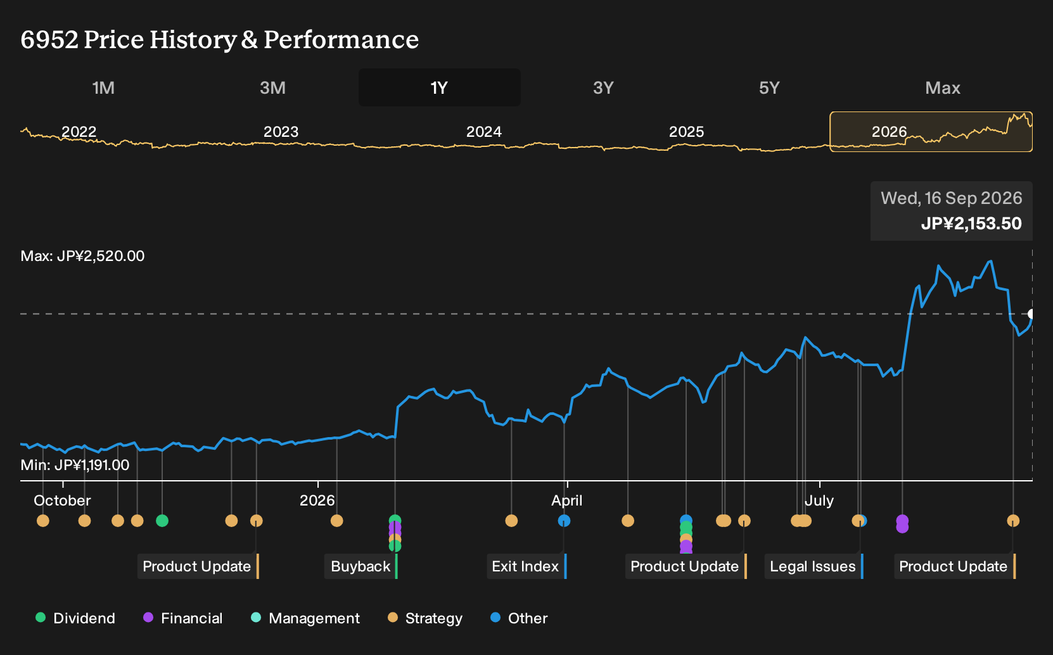Select the 1M time range tab

coord(103,87)
